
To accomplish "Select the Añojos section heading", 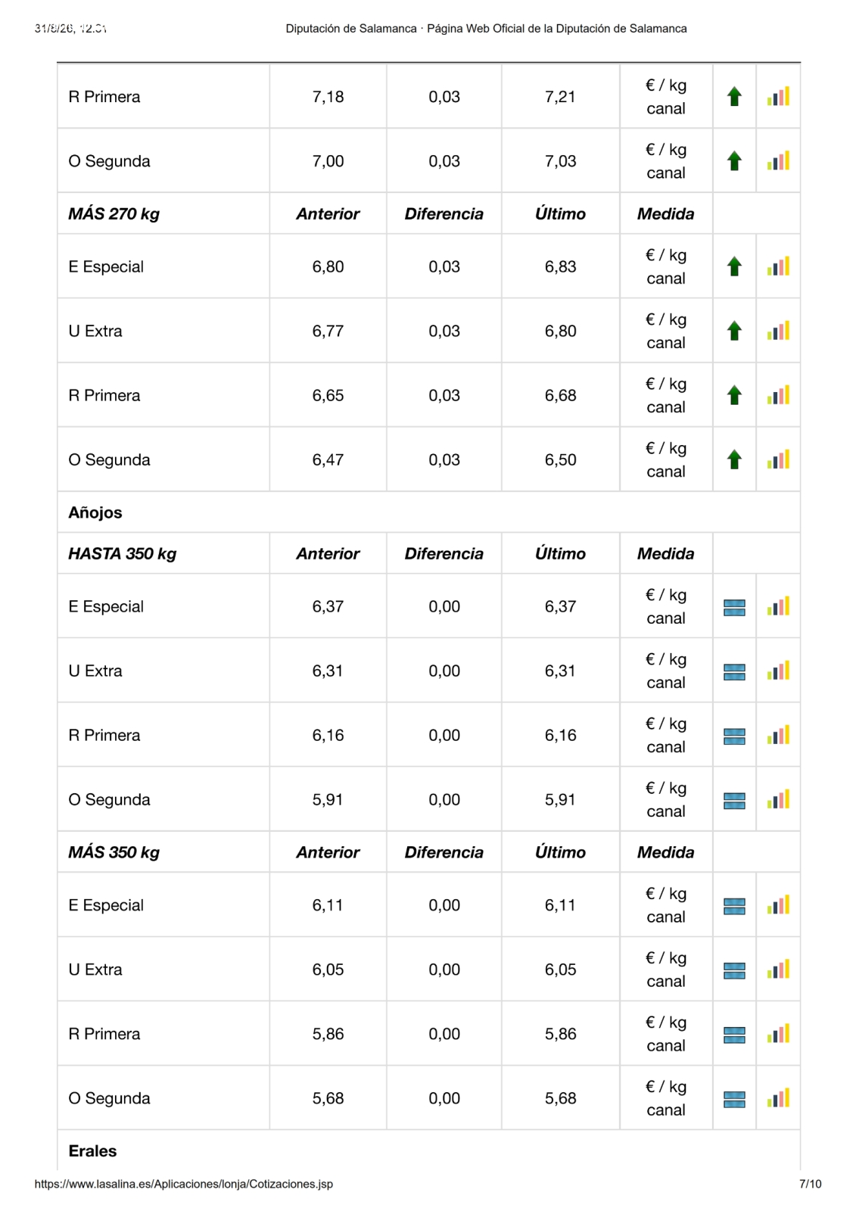I will coord(95,512).
